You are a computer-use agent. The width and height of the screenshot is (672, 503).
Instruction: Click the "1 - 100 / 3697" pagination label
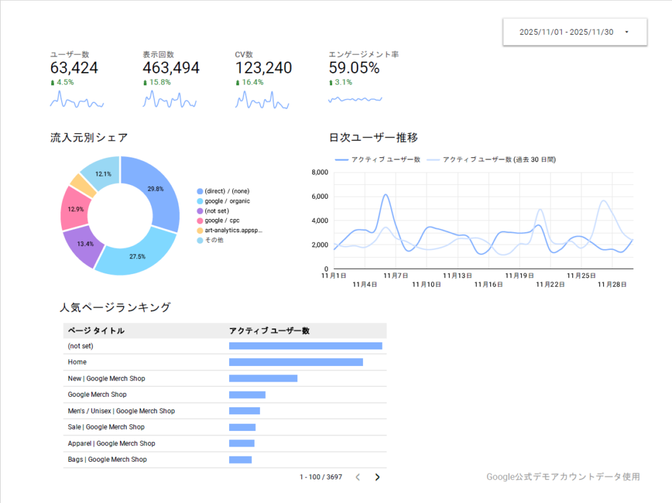(319, 477)
